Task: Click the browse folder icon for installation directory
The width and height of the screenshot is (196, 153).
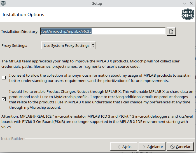Action: click(x=171, y=31)
